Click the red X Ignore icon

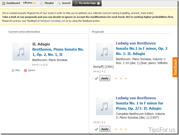[25, 70]
